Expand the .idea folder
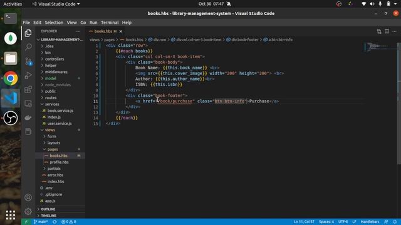The height and width of the screenshot is (225, 401). pyautogui.click(x=60, y=46)
